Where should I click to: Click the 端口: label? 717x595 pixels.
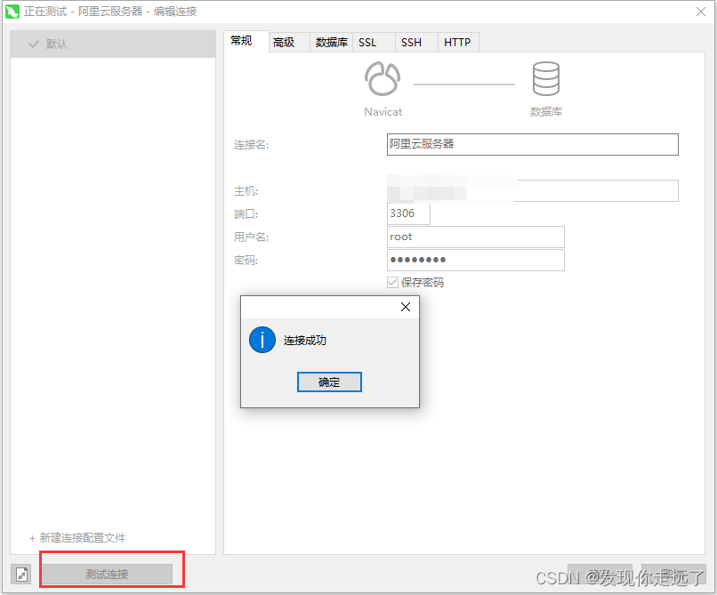point(246,214)
